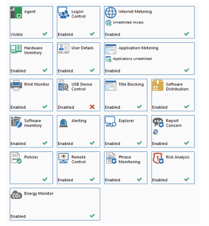209x226 pixels.
Task: Click the 'Application Metering' title text
Action: 139,48
